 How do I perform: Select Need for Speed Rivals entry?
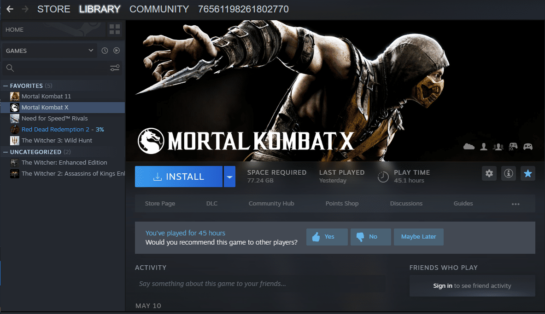(x=63, y=119)
